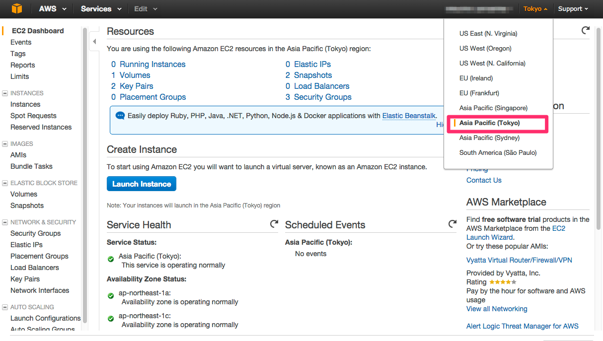Click the ap-northeast-1a green status check
The height and width of the screenshot is (341, 603).
pos(111,296)
